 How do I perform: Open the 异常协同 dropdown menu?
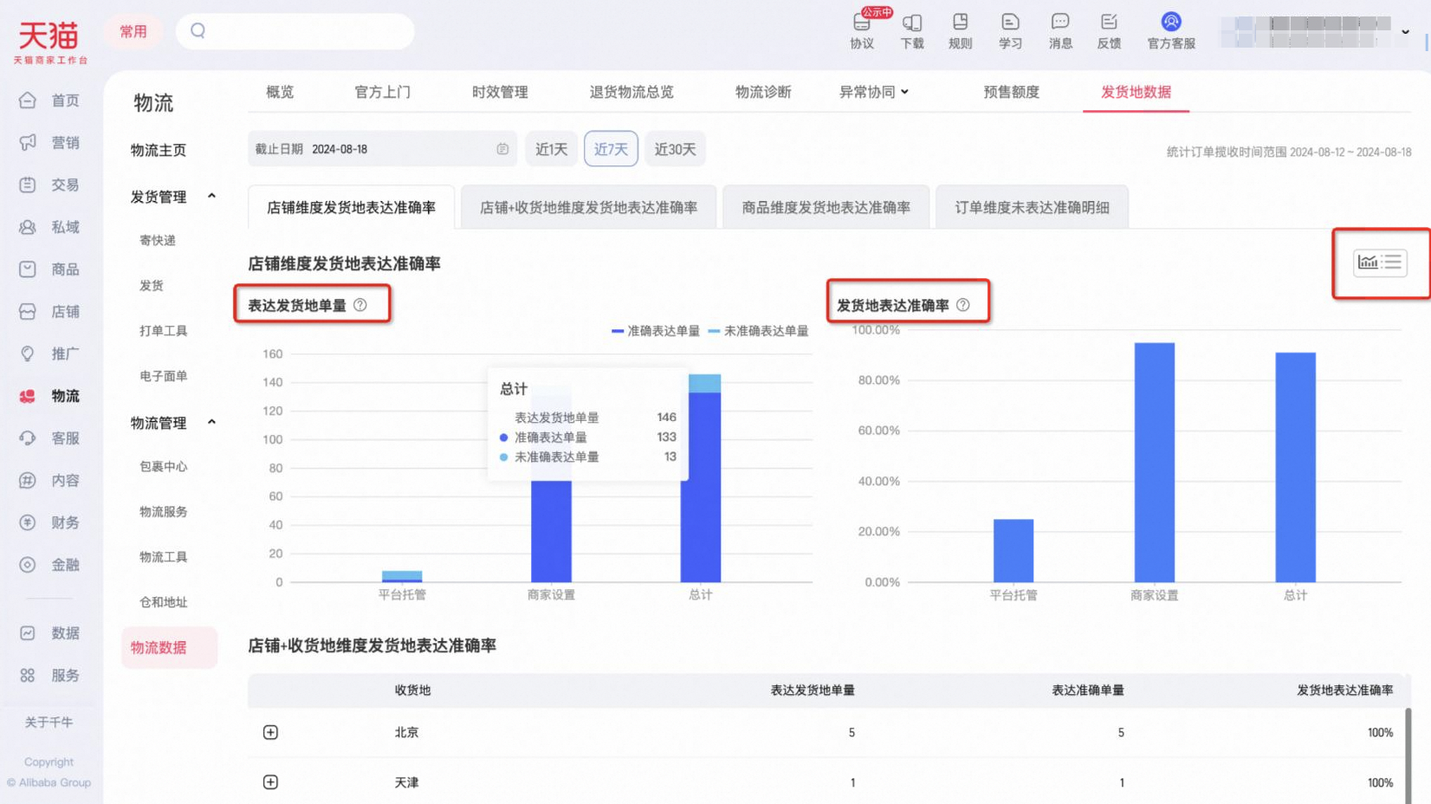click(874, 92)
